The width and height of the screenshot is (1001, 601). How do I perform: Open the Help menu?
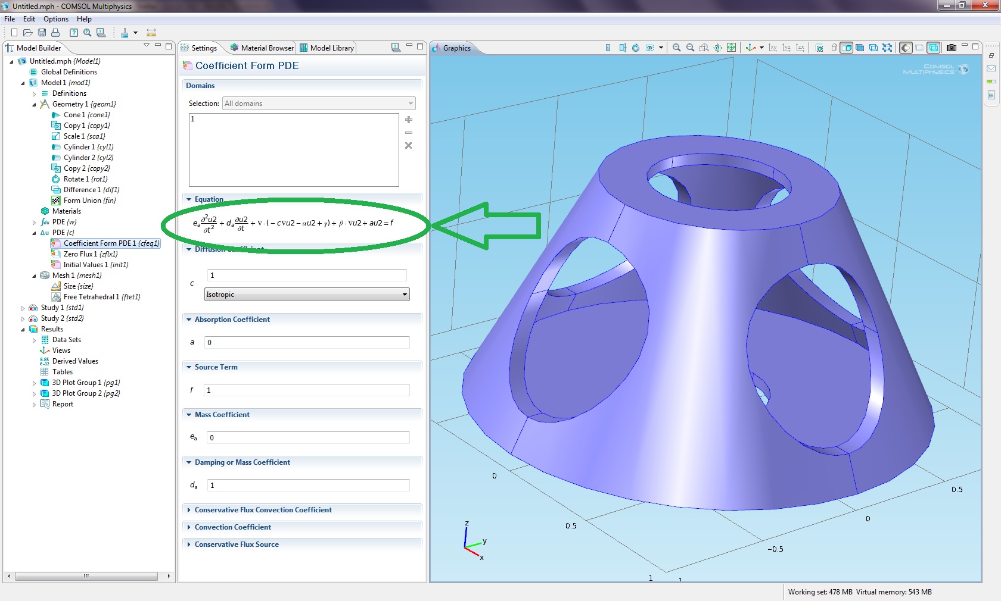(x=84, y=19)
